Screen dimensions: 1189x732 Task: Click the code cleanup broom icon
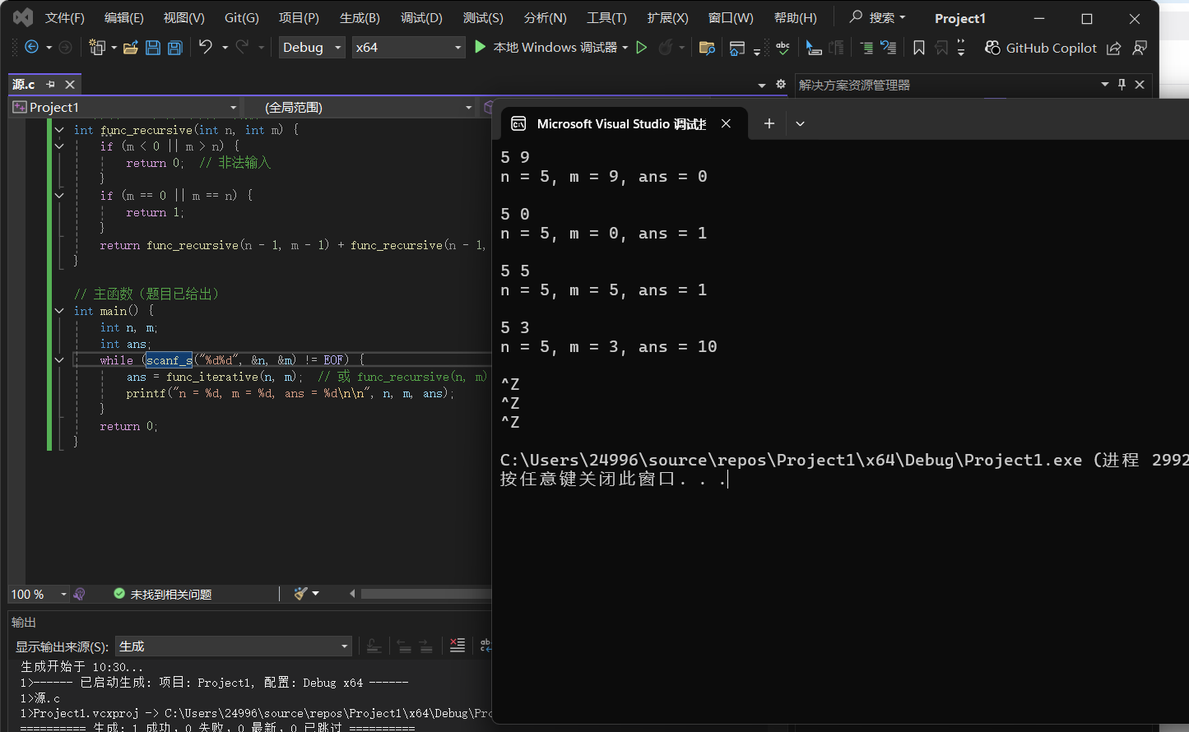pyautogui.click(x=300, y=594)
